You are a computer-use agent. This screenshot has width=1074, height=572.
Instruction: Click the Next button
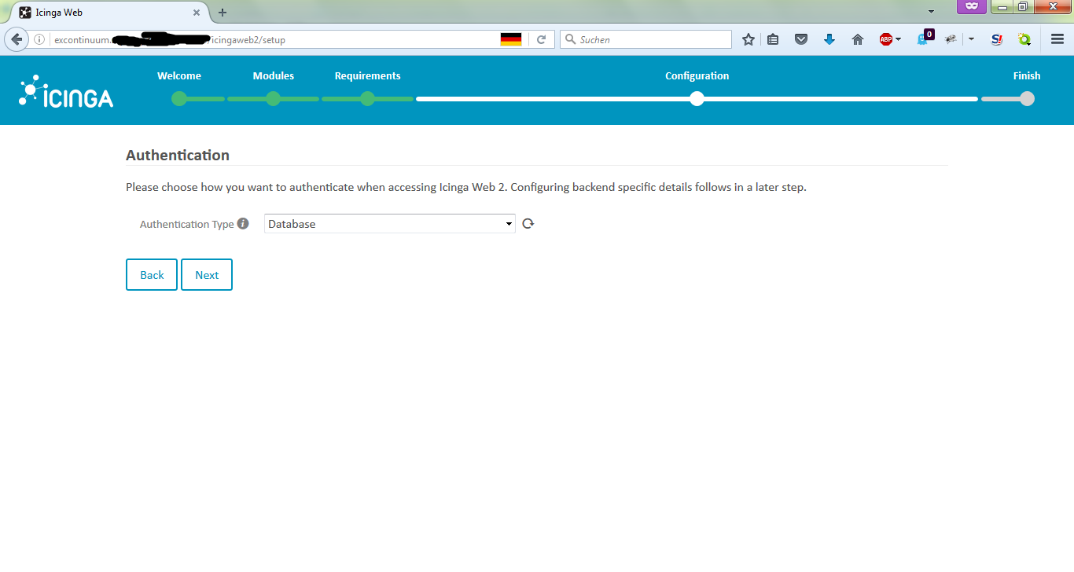coord(207,275)
